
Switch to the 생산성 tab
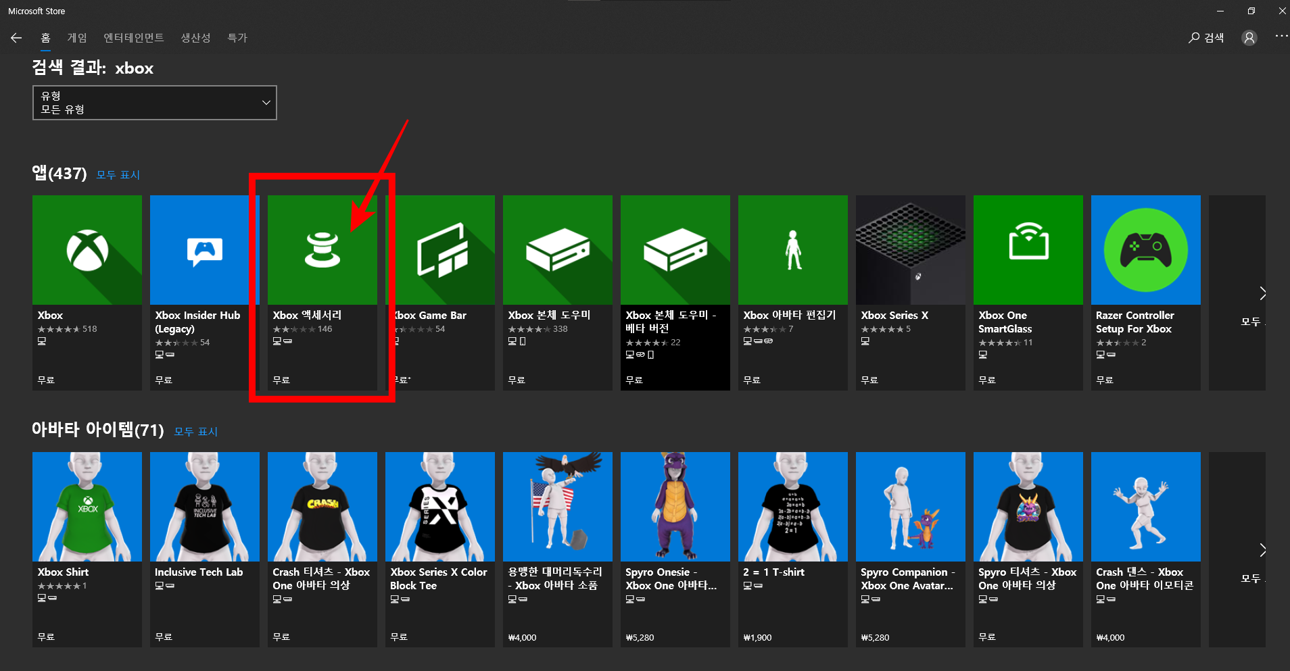(195, 38)
